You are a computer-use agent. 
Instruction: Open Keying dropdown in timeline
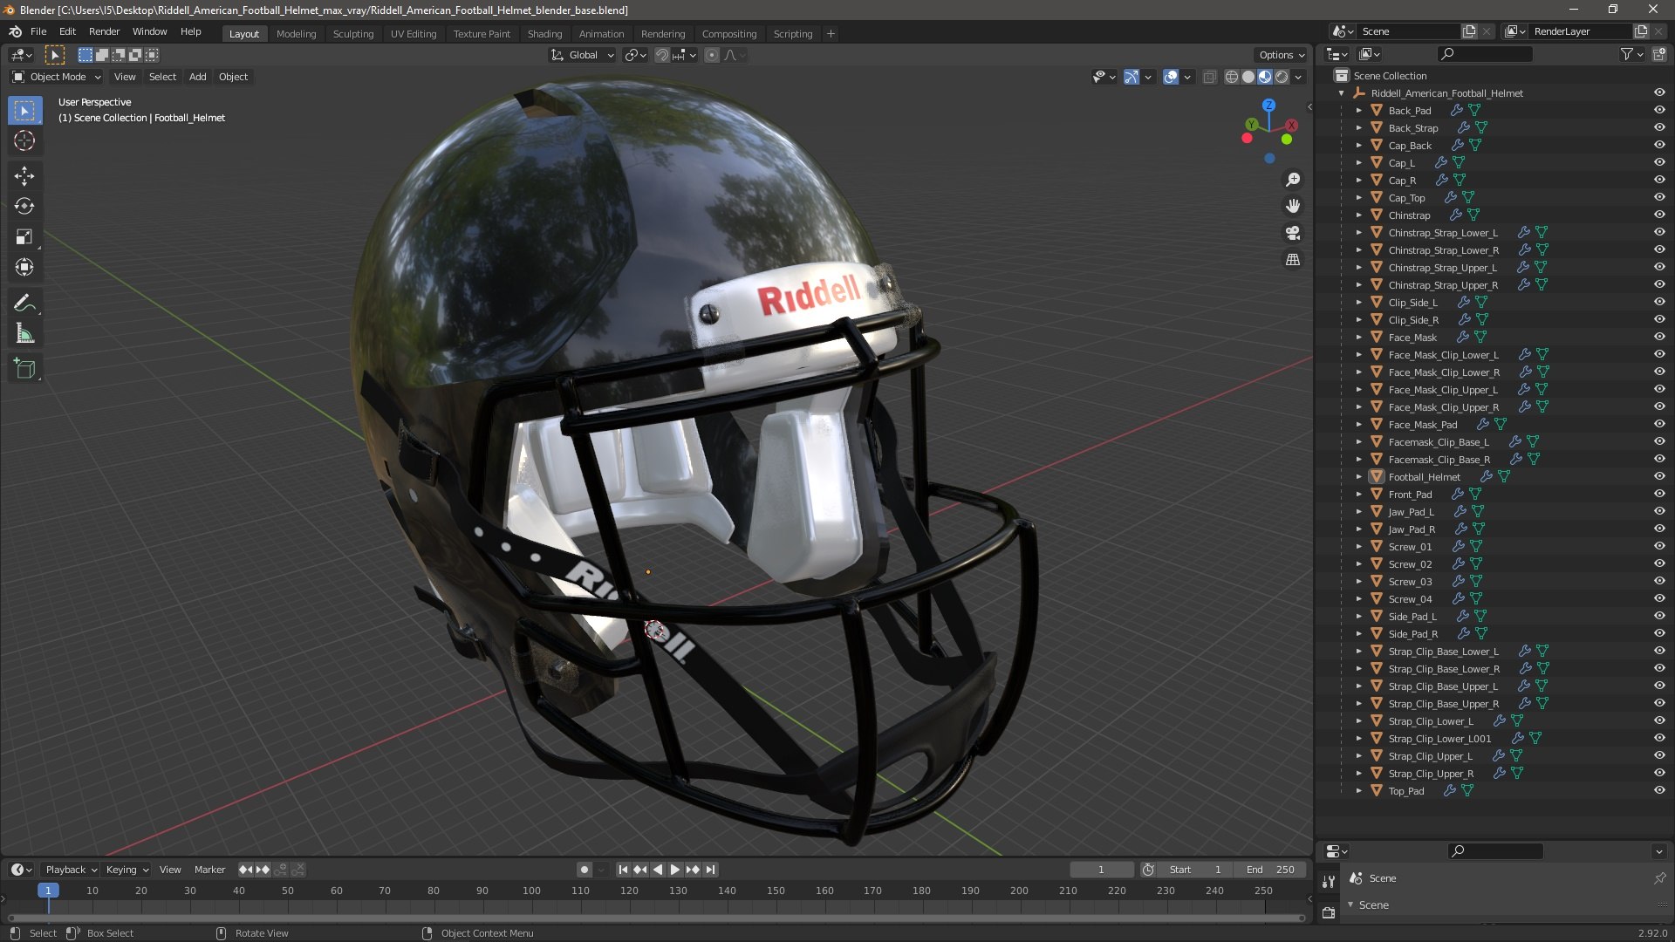[x=127, y=870]
